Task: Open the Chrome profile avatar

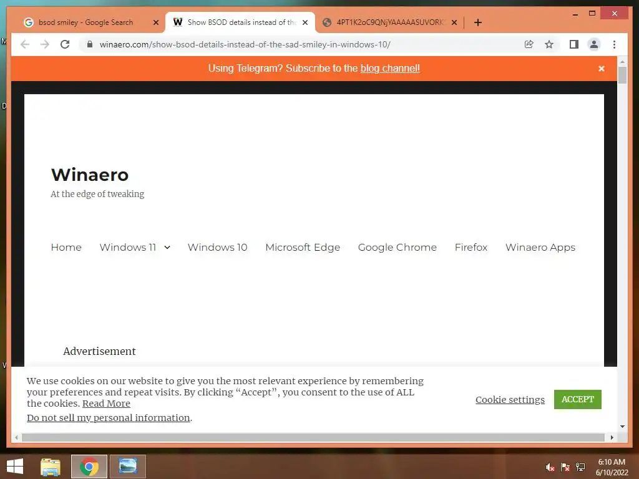Action: 594,44
